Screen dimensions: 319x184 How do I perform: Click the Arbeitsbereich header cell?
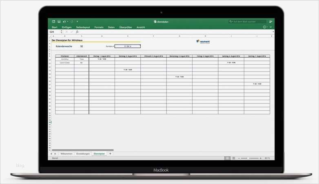click(82, 56)
